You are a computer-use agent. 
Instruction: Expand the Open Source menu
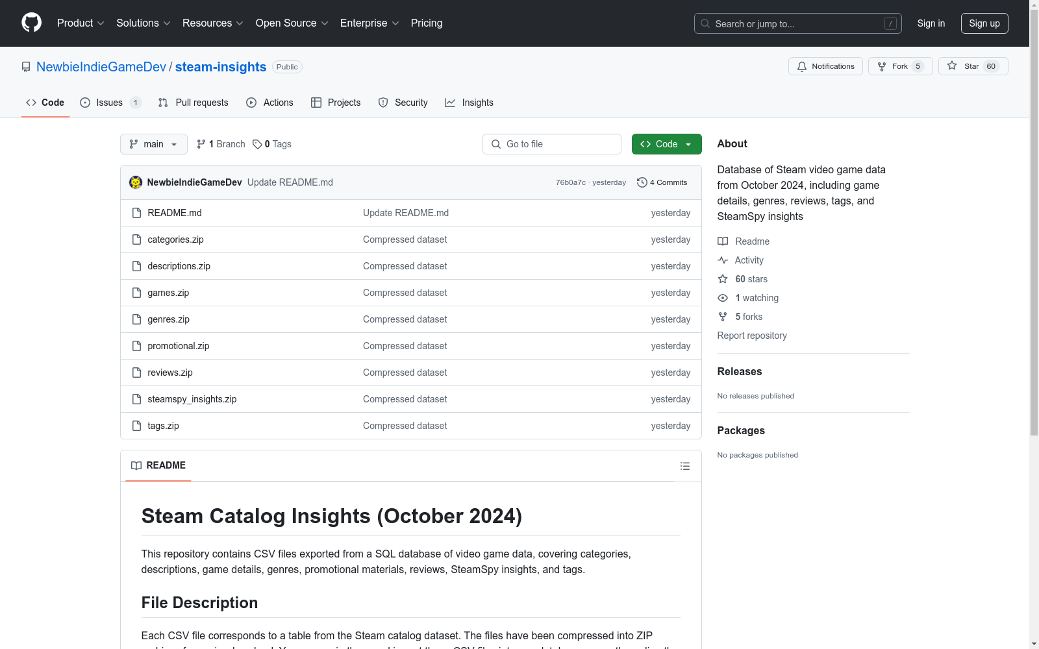point(292,23)
